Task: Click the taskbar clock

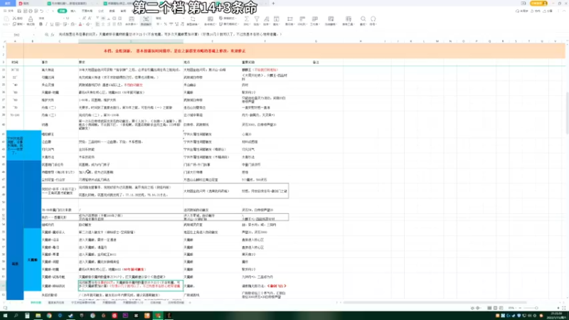Action: 557,316
